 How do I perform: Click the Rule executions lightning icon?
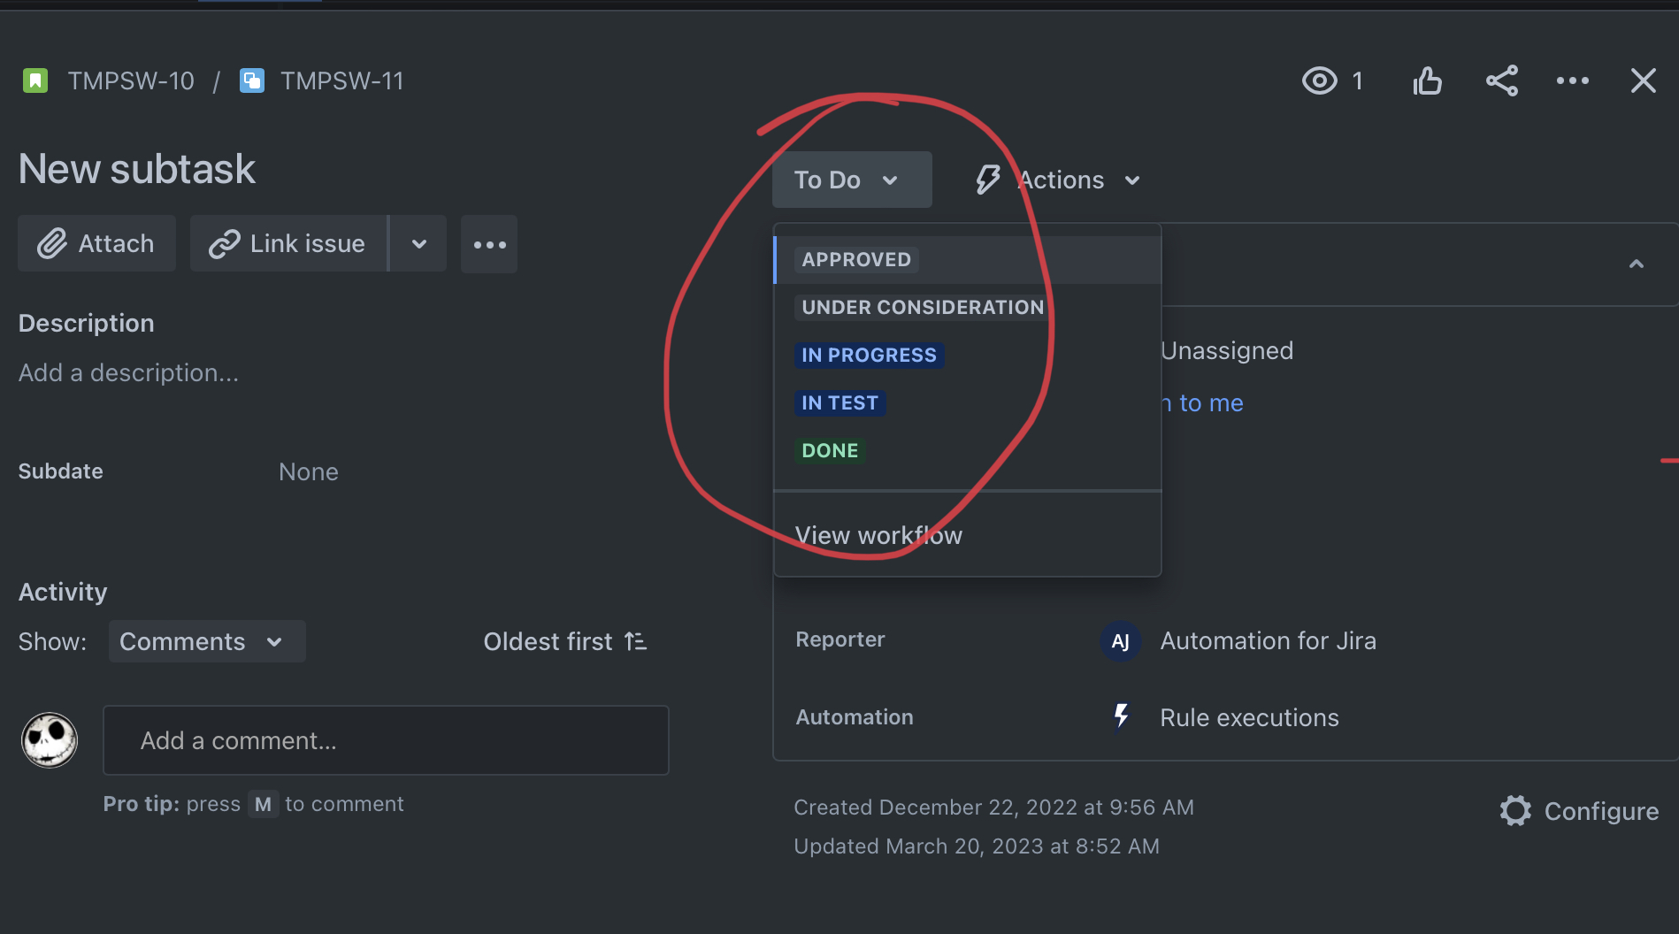1120,717
